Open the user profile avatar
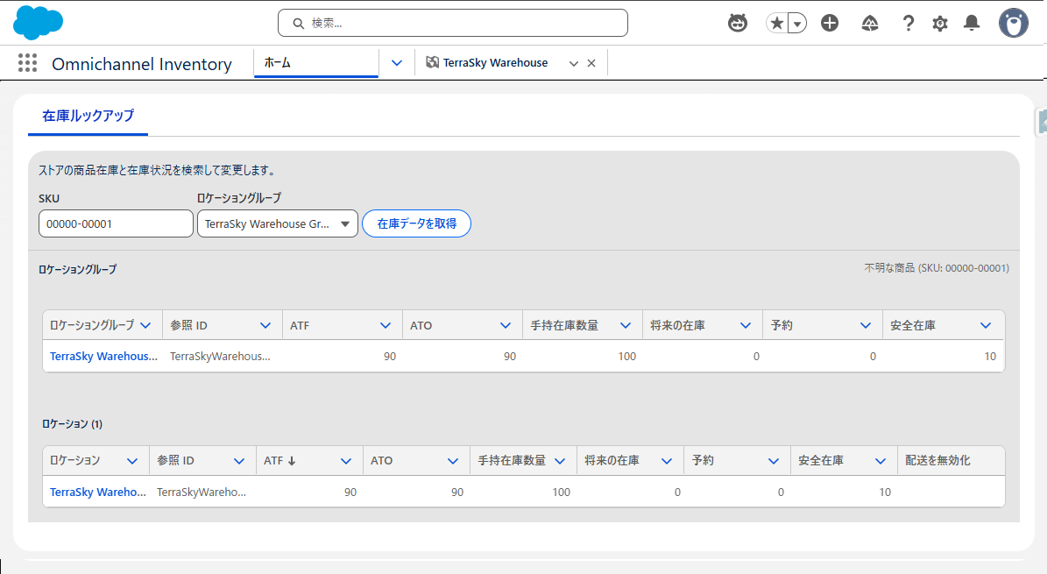Viewport: 1047px width, 574px height. click(x=1014, y=23)
